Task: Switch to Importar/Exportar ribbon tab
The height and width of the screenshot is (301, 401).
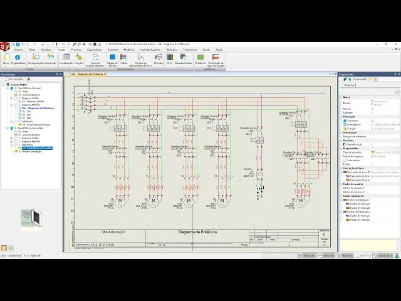Action: click(x=150, y=50)
